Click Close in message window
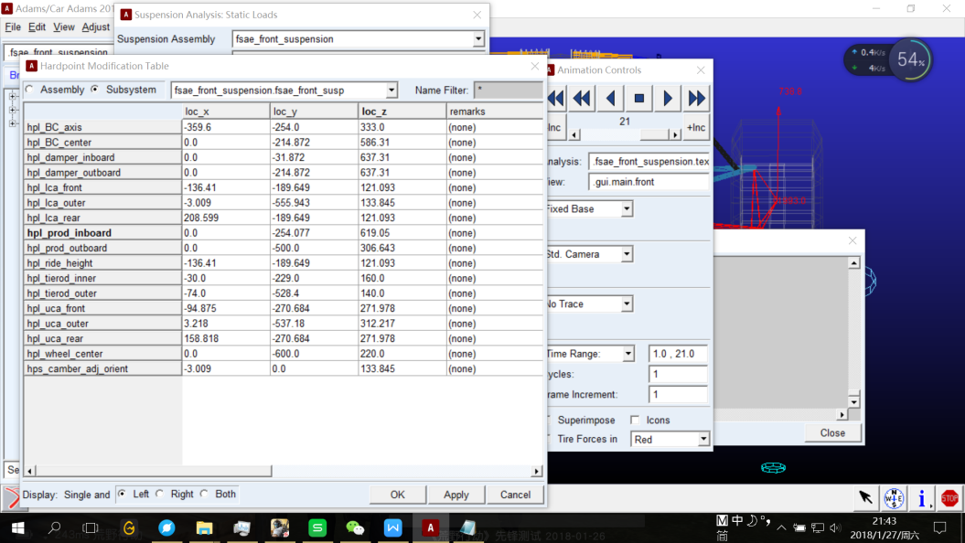Image resolution: width=965 pixels, height=543 pixels. [x=832, y=433]
